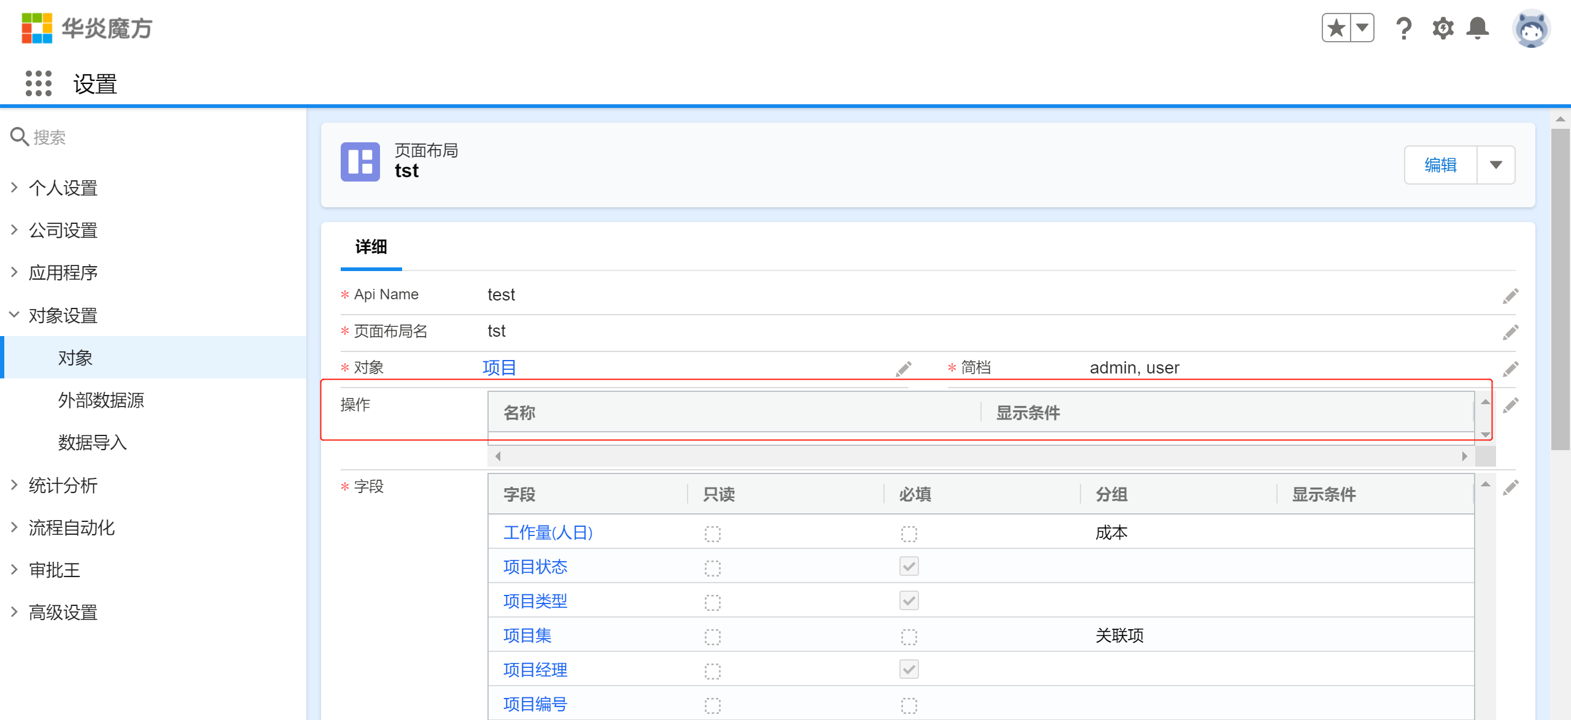Click 操作 table up scroll arrow
Screen dimensions: 1571x720
tap(1485, 402)
